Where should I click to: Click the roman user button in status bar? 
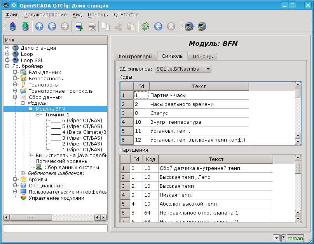[295, 238]
